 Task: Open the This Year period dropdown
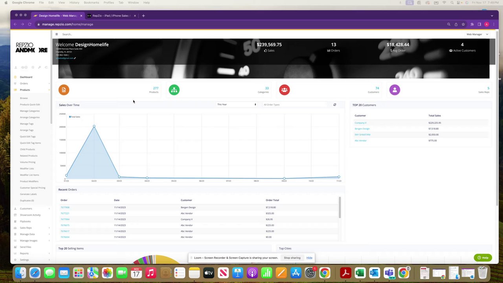(237, 105)
